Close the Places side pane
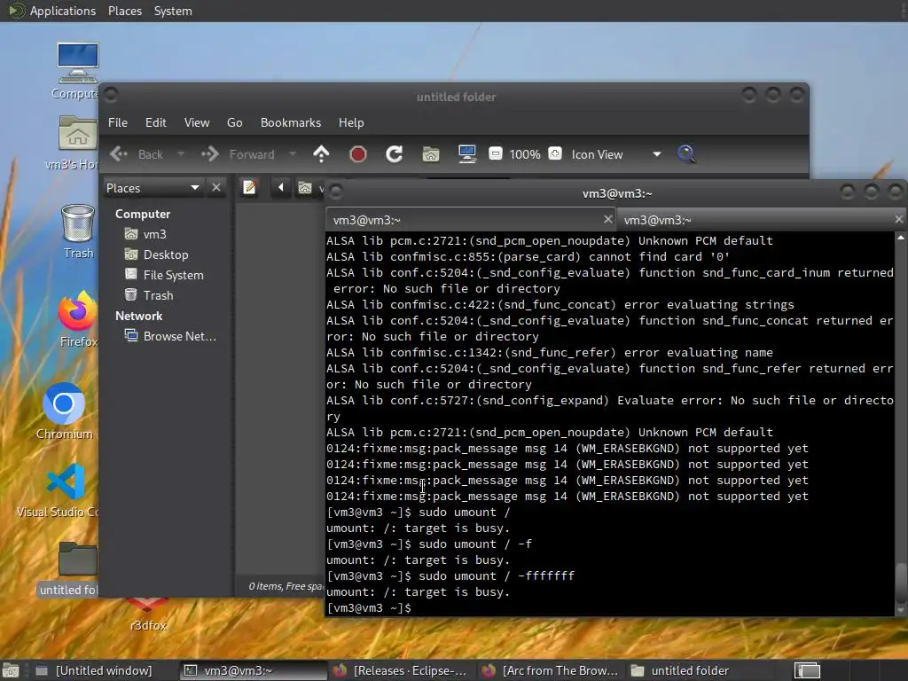This screenshot has width=908, height=681. coord(216,188)
